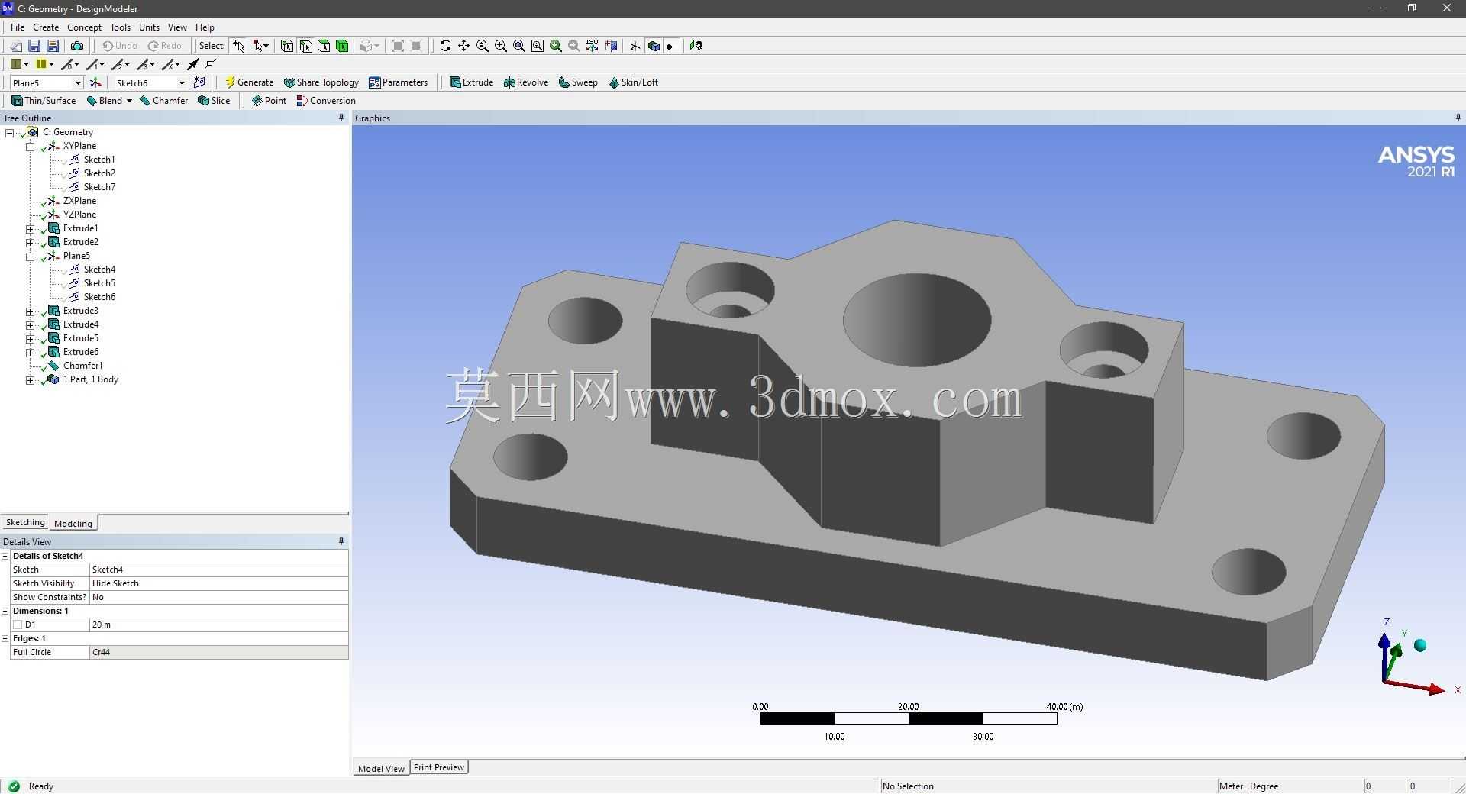Click the camera image capture icon
The image size is (1466, 794).
pos(77,46)
